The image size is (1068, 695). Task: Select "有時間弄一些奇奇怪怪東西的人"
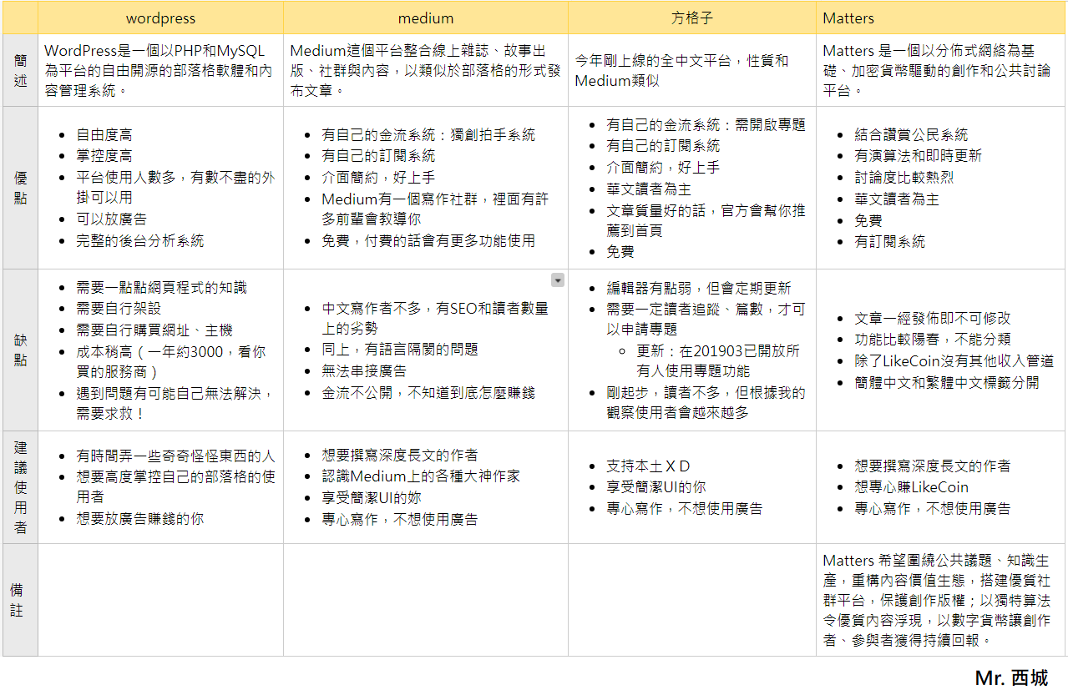click(x=175, y=456)
